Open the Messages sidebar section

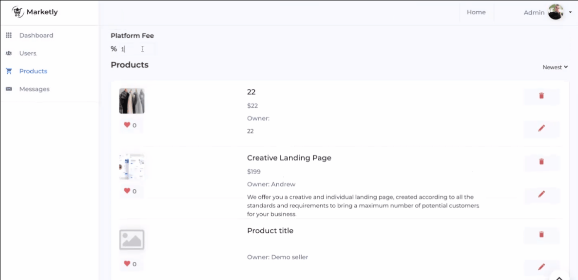coord(34,89)
